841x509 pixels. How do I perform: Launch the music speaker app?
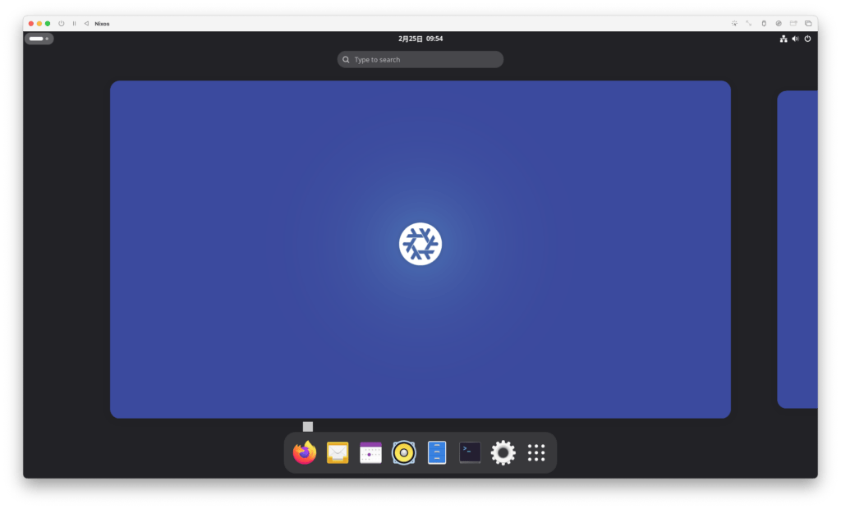[403, 452]
